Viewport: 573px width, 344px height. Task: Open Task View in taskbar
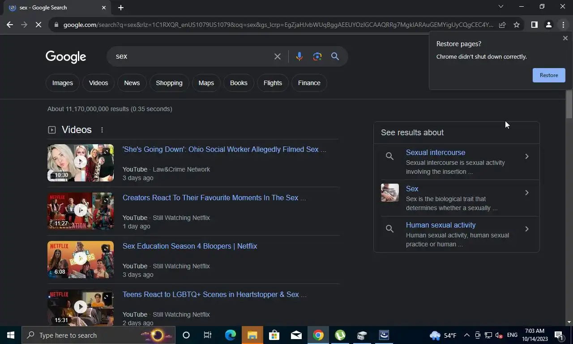[x=208, y=335]
